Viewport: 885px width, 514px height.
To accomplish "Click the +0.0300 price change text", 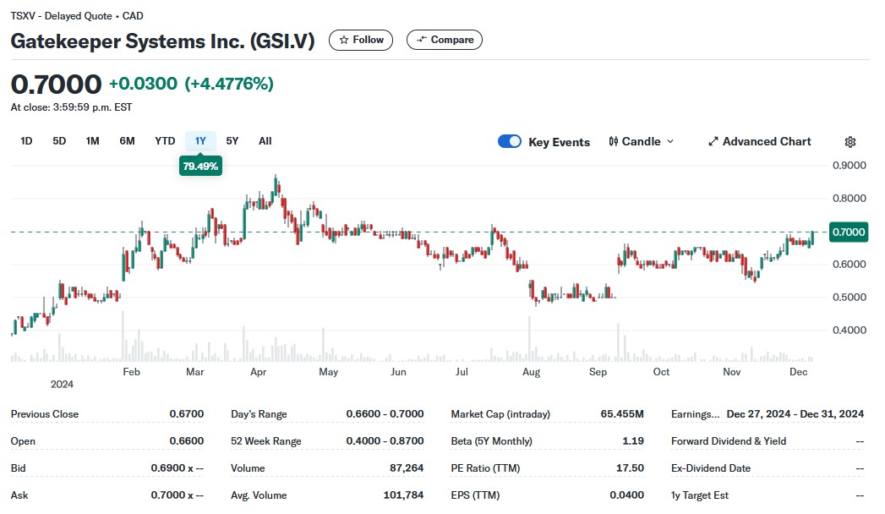I will 144,84.
